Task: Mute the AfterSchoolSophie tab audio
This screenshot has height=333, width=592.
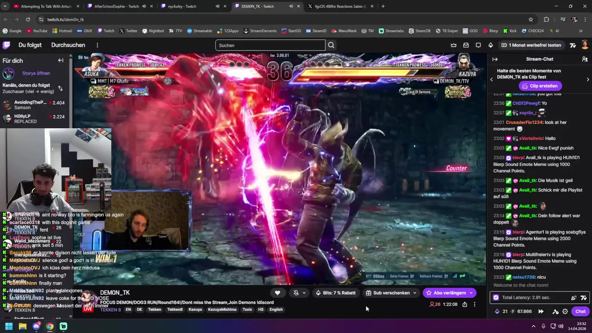Action: pyautogui.click(x=144, y=6)
